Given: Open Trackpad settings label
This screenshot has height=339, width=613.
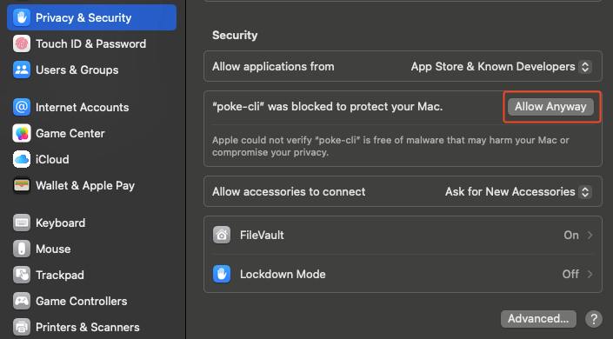Looking at the screenshot, I should 59,275.
